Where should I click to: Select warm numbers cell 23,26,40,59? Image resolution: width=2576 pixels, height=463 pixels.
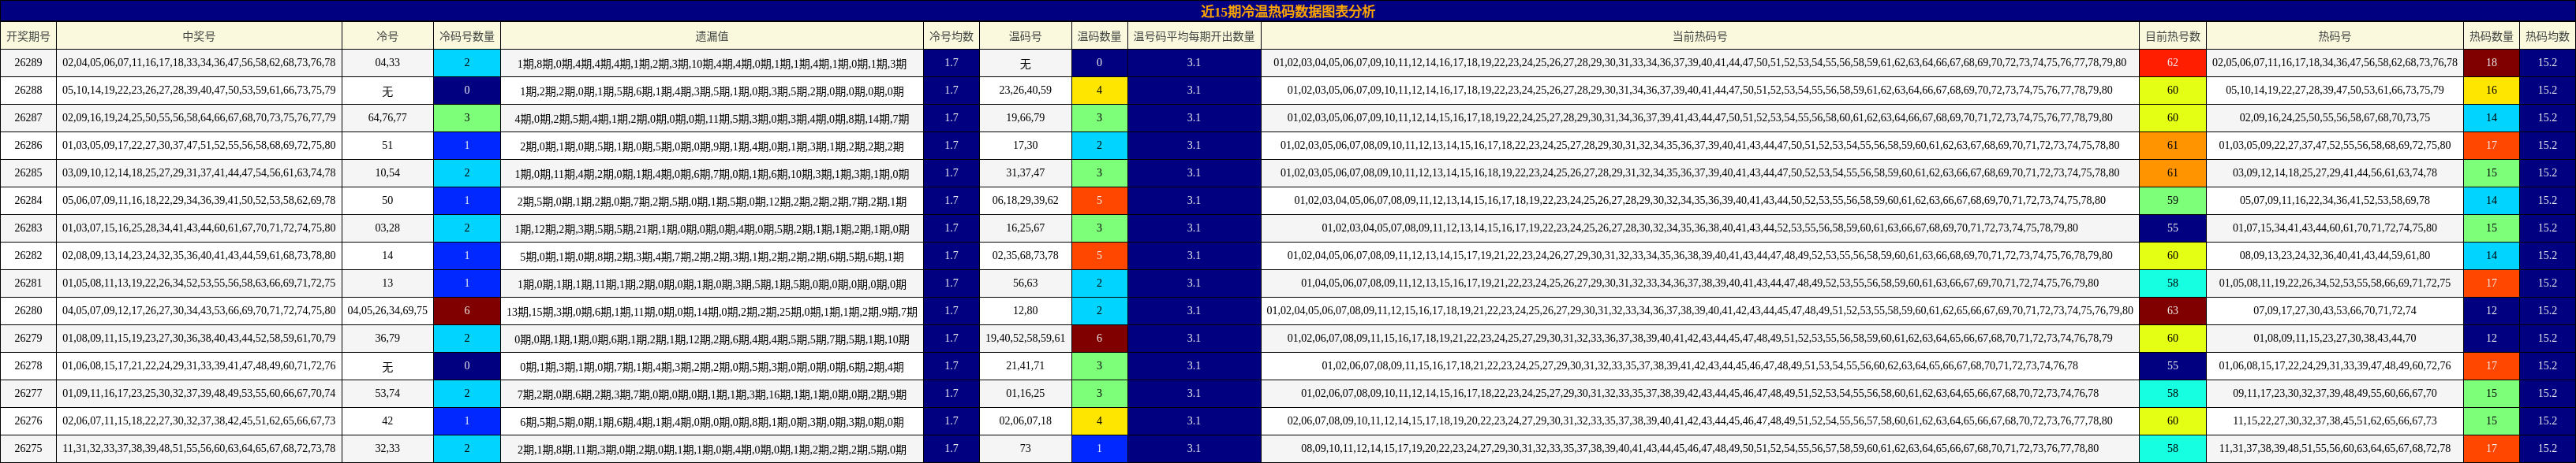coord(1025,90)
